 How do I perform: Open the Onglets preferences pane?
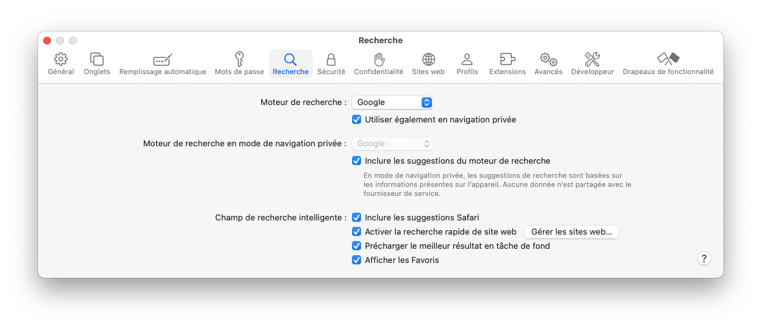point(97,59)
